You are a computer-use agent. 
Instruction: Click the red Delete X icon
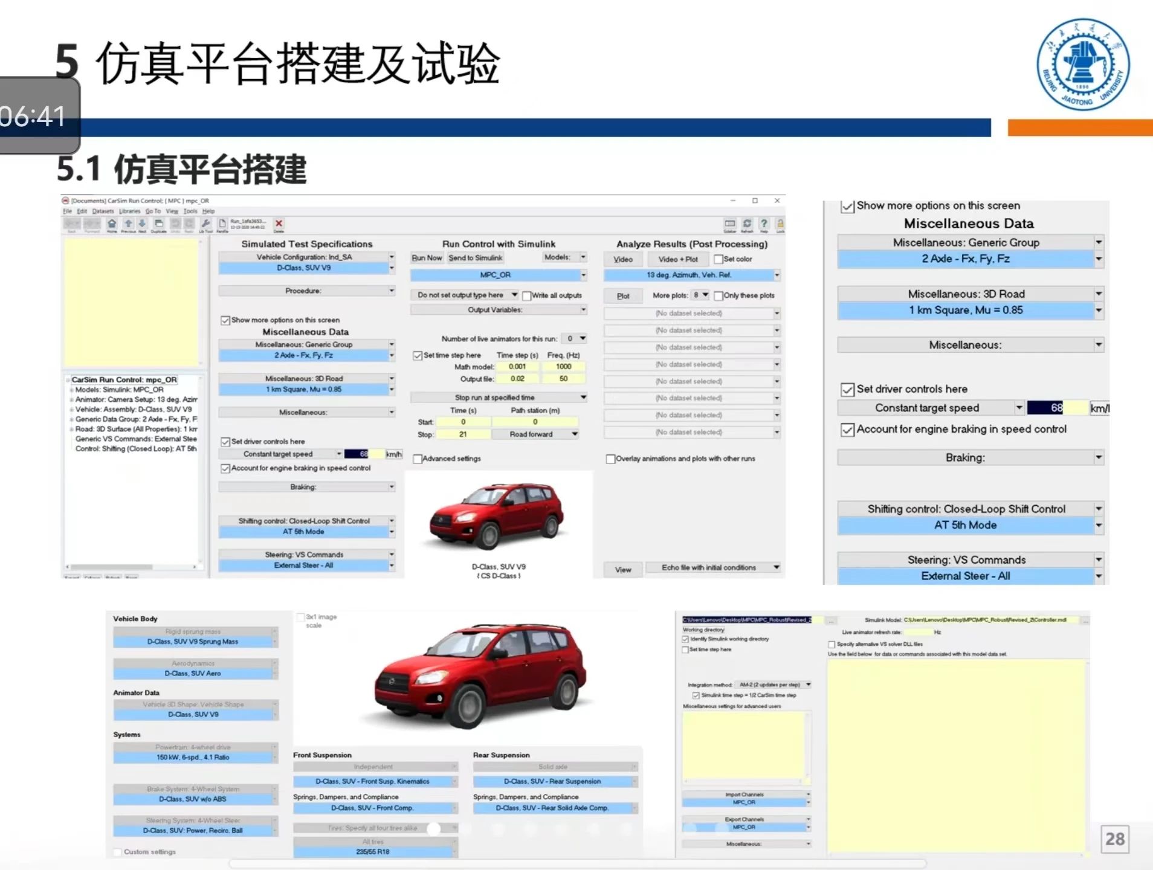pyautogui.click(x=279, y=224)
